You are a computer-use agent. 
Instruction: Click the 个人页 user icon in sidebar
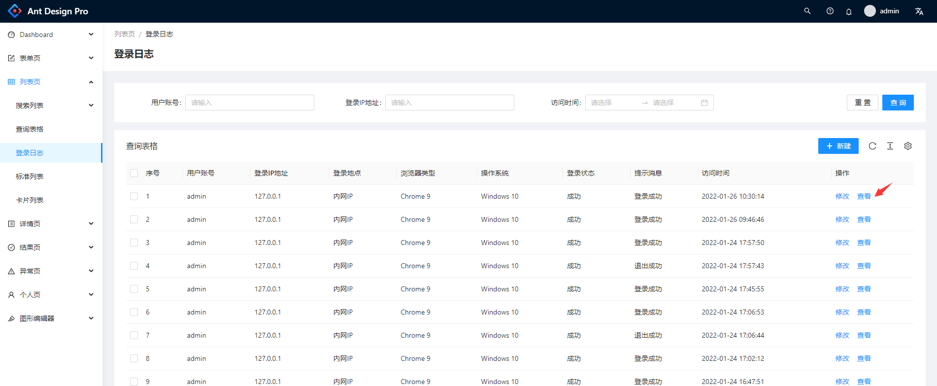pos(11,295)
